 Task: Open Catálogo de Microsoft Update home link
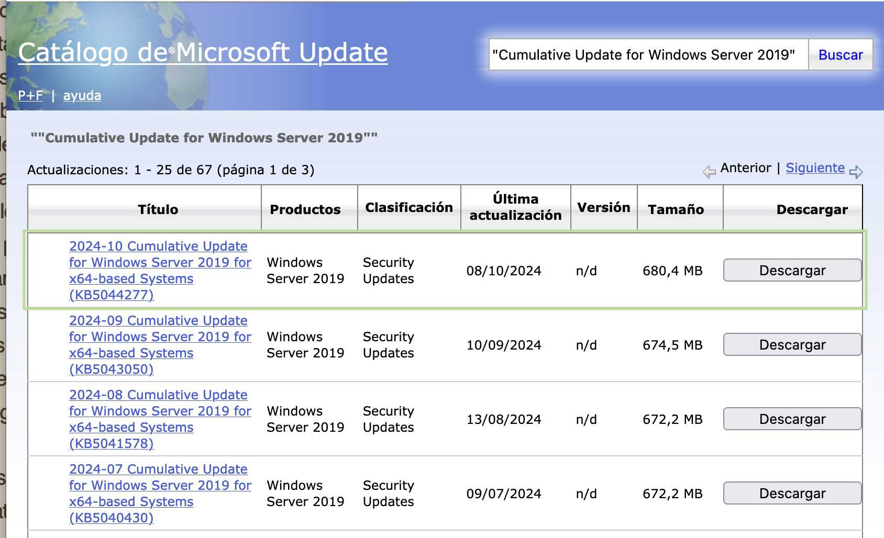203,52
